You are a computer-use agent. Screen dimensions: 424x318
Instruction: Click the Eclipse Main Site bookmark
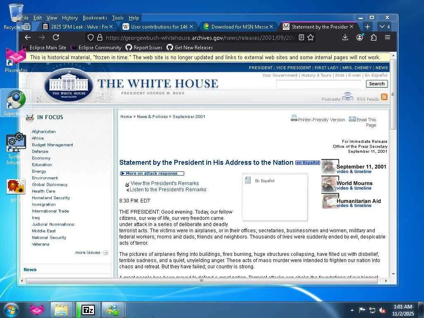pos(44,48)
